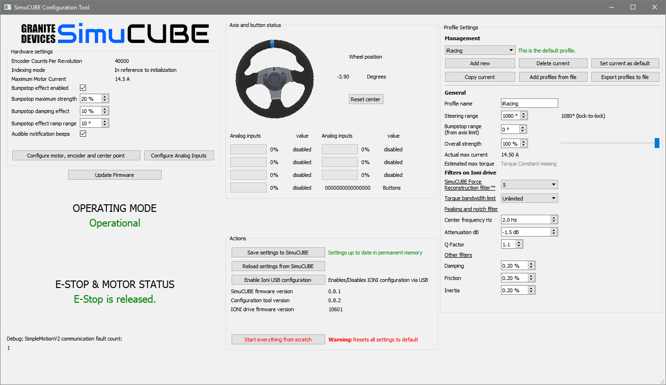
Task: Set current profile as default
Action: [x=625, y=63]
